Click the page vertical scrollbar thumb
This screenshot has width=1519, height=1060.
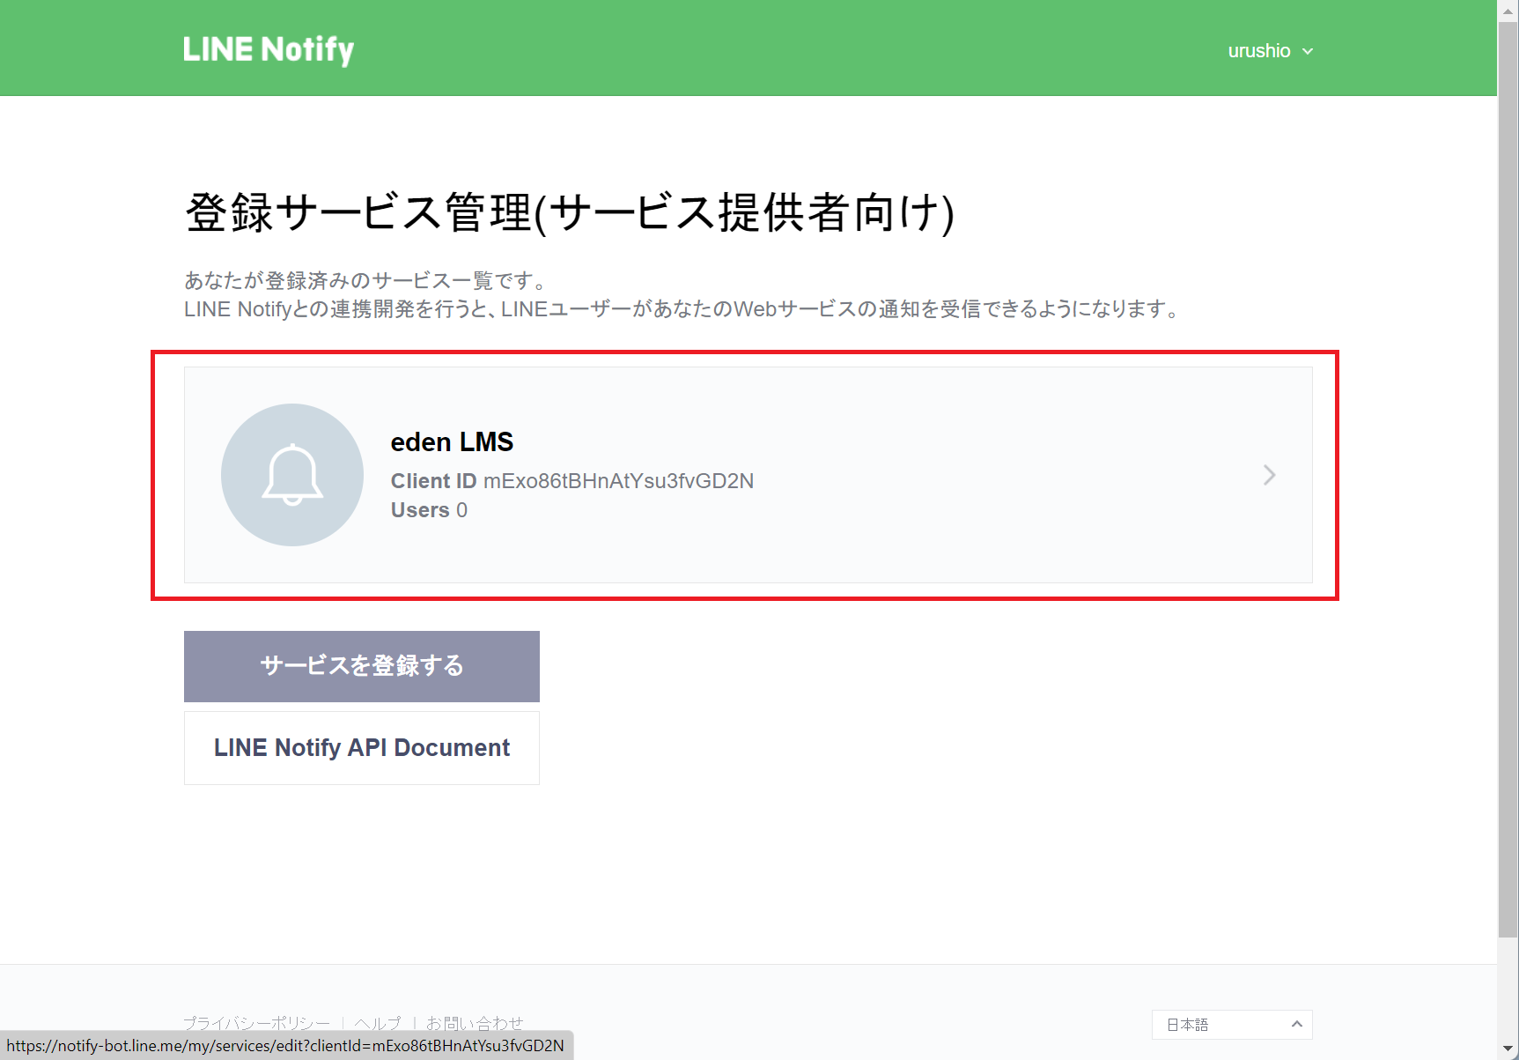click(1508, 480)
